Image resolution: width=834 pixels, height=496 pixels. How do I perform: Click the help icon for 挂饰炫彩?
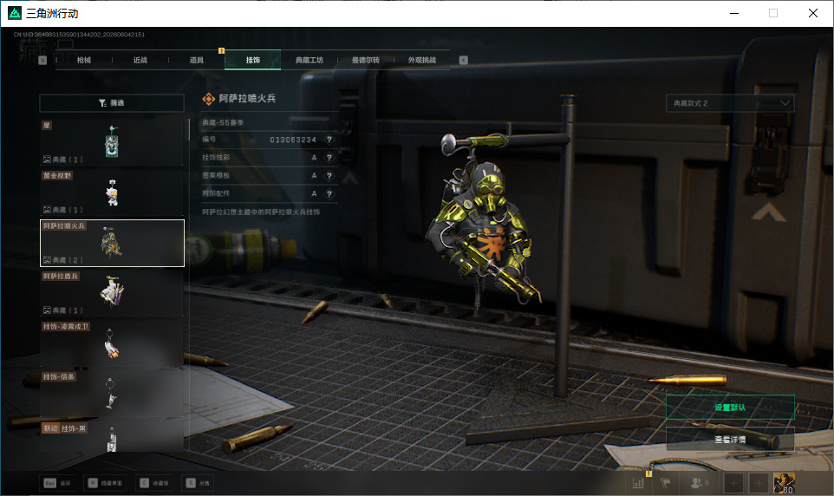(329, 158)
